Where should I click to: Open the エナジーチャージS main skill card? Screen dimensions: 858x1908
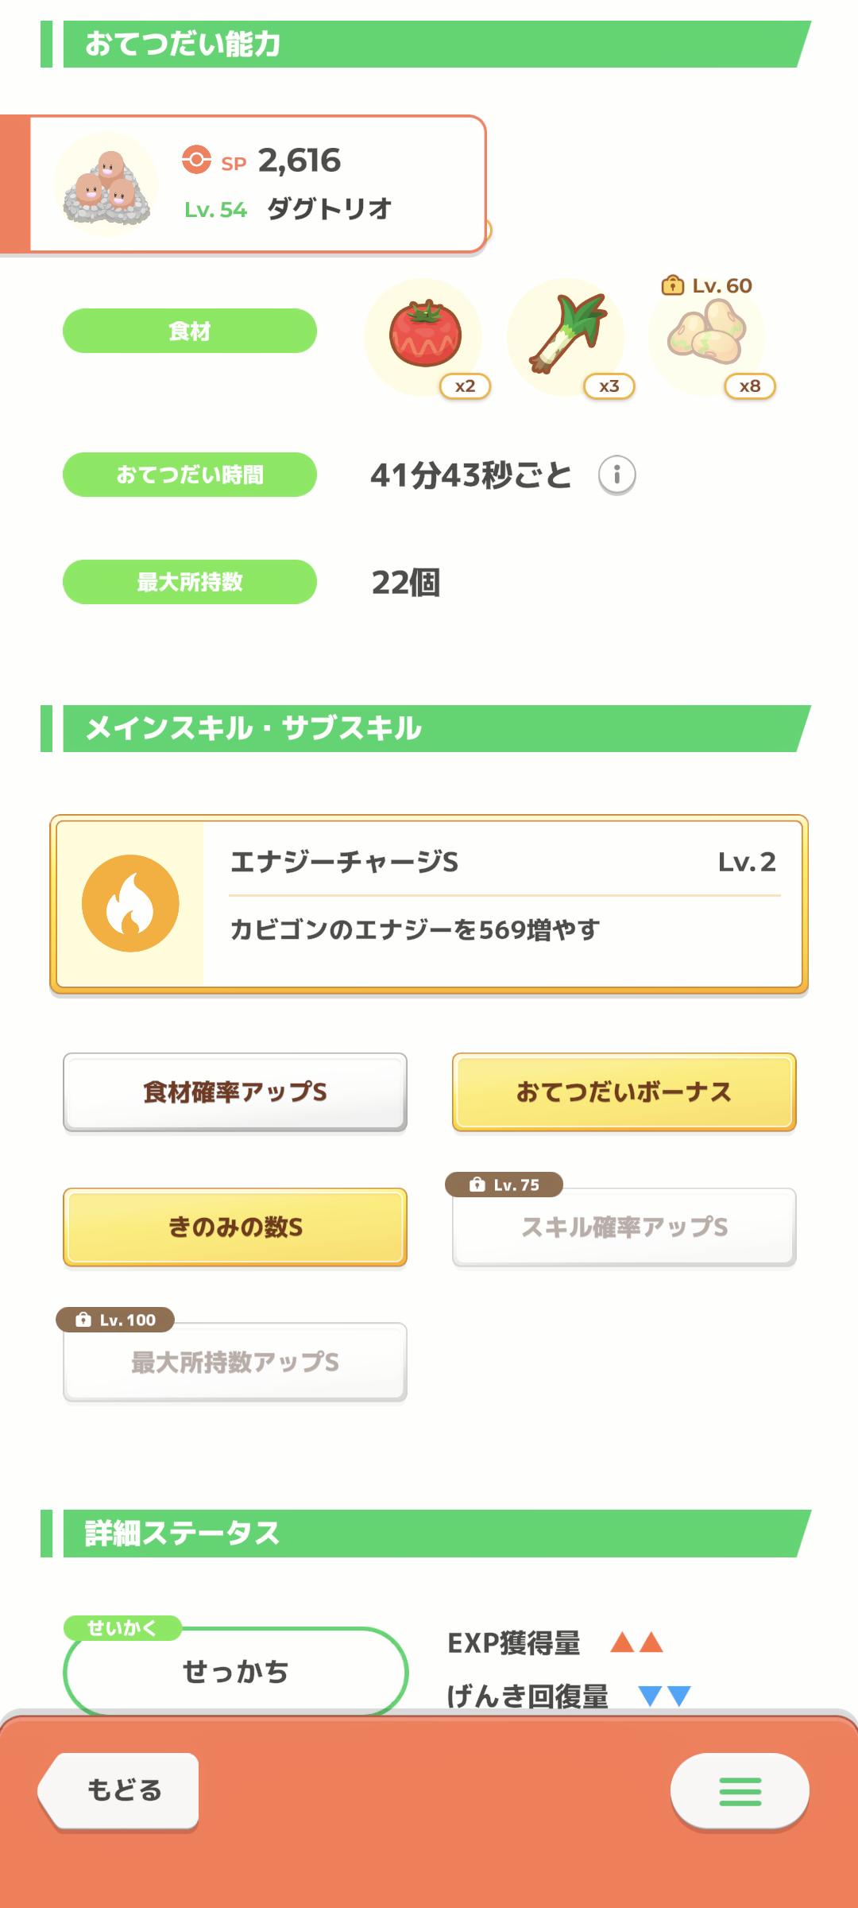tap(500, 905)
